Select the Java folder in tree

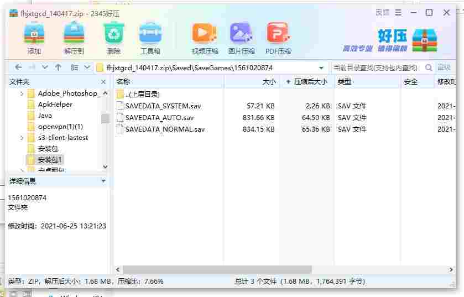click(x=45, y=116)
